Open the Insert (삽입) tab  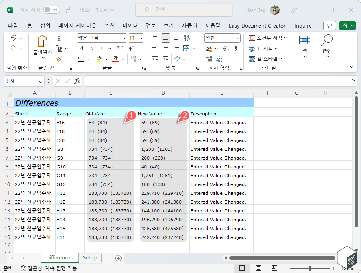(45, 26)
